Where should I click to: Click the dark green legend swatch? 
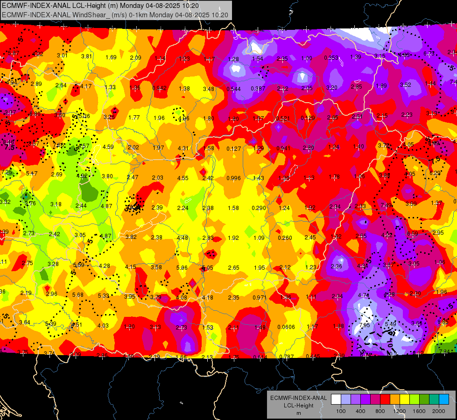tap(424, 399)
